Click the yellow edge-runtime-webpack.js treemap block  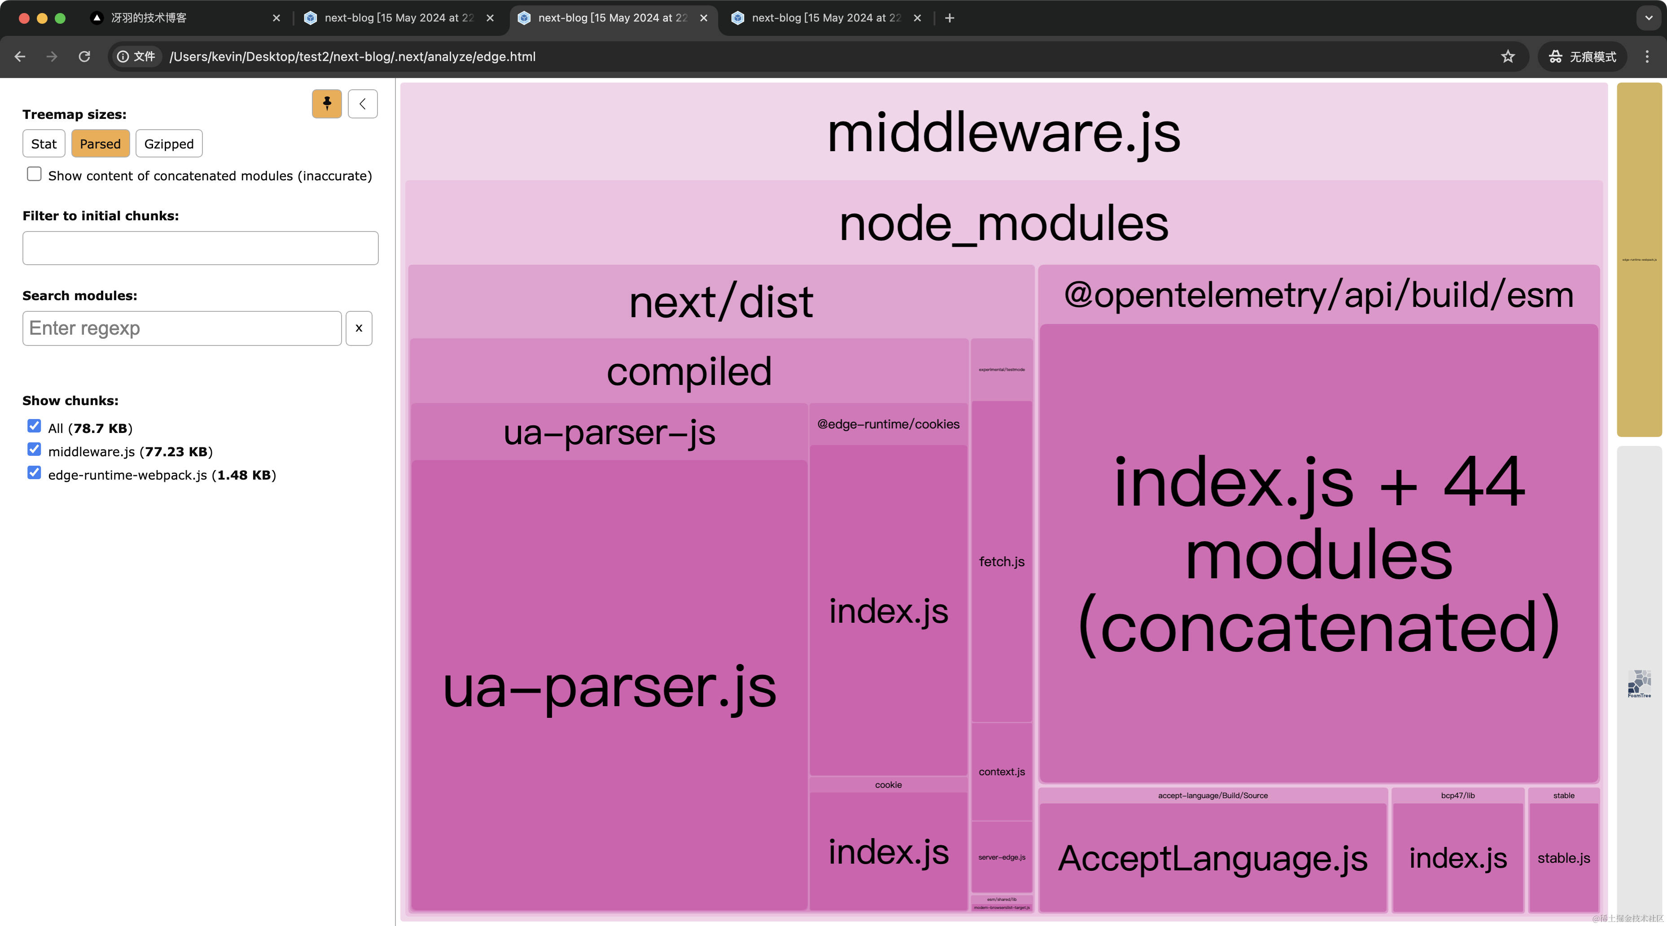[1639, 259]
